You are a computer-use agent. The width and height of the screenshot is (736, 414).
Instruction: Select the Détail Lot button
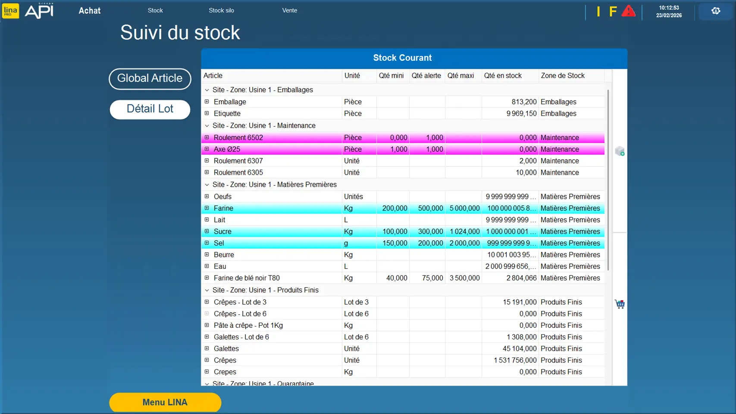(x=150, y=109)
